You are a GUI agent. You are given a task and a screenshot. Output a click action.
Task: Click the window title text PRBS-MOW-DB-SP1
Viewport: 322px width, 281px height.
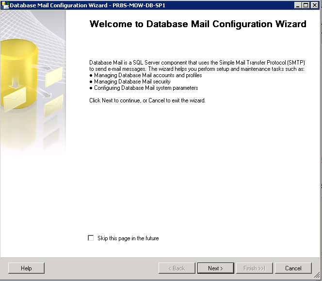click(139, 5)
